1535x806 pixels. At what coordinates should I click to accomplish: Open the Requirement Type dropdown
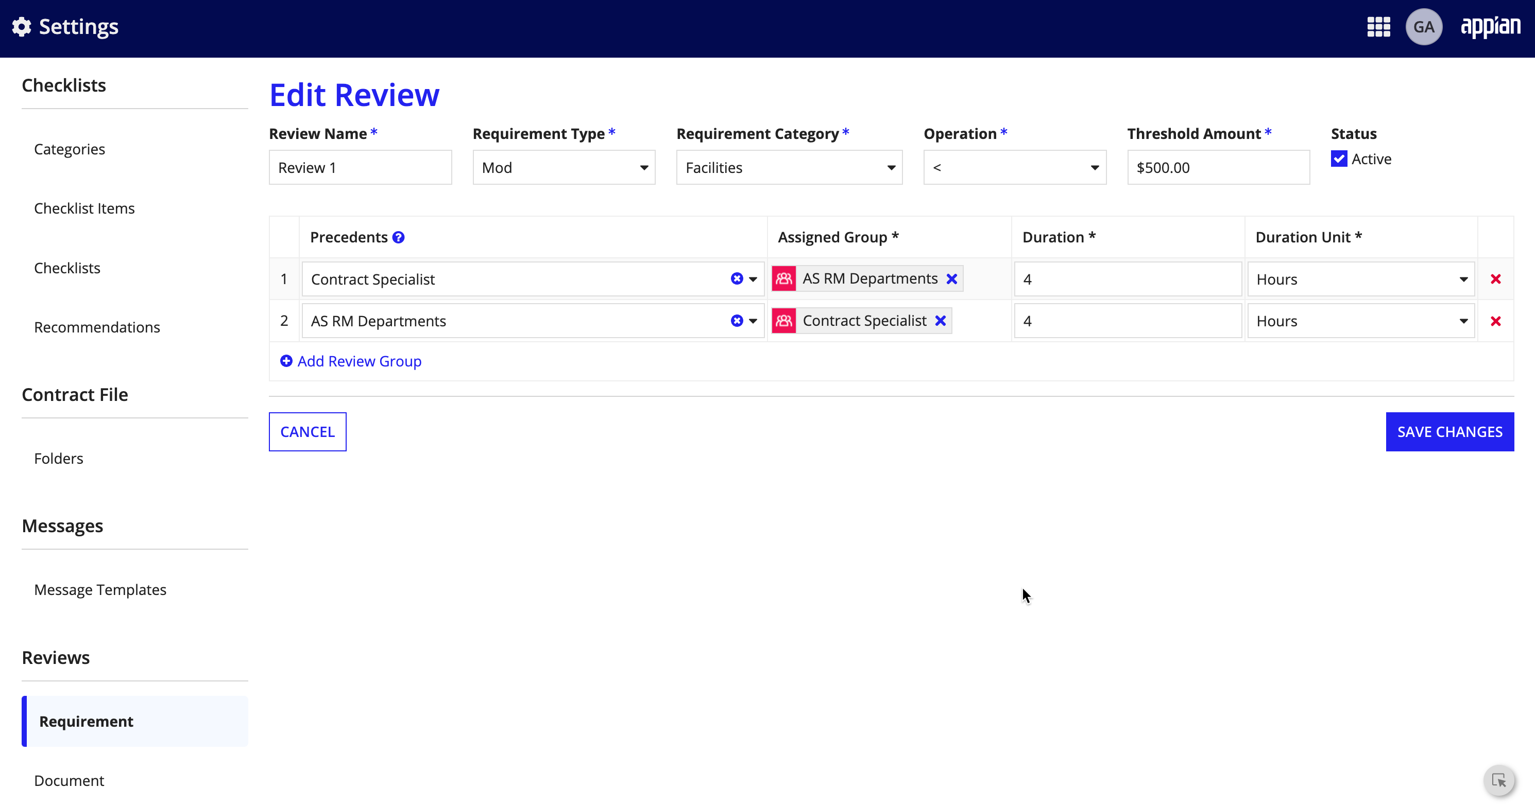[564, 167]
